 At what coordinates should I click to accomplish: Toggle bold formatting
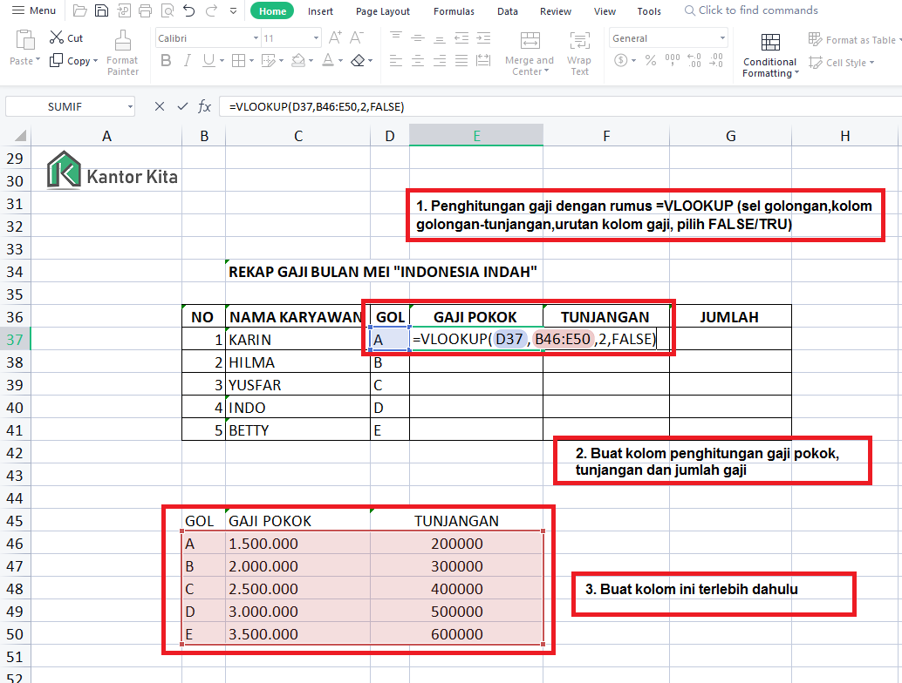(166, 60)
